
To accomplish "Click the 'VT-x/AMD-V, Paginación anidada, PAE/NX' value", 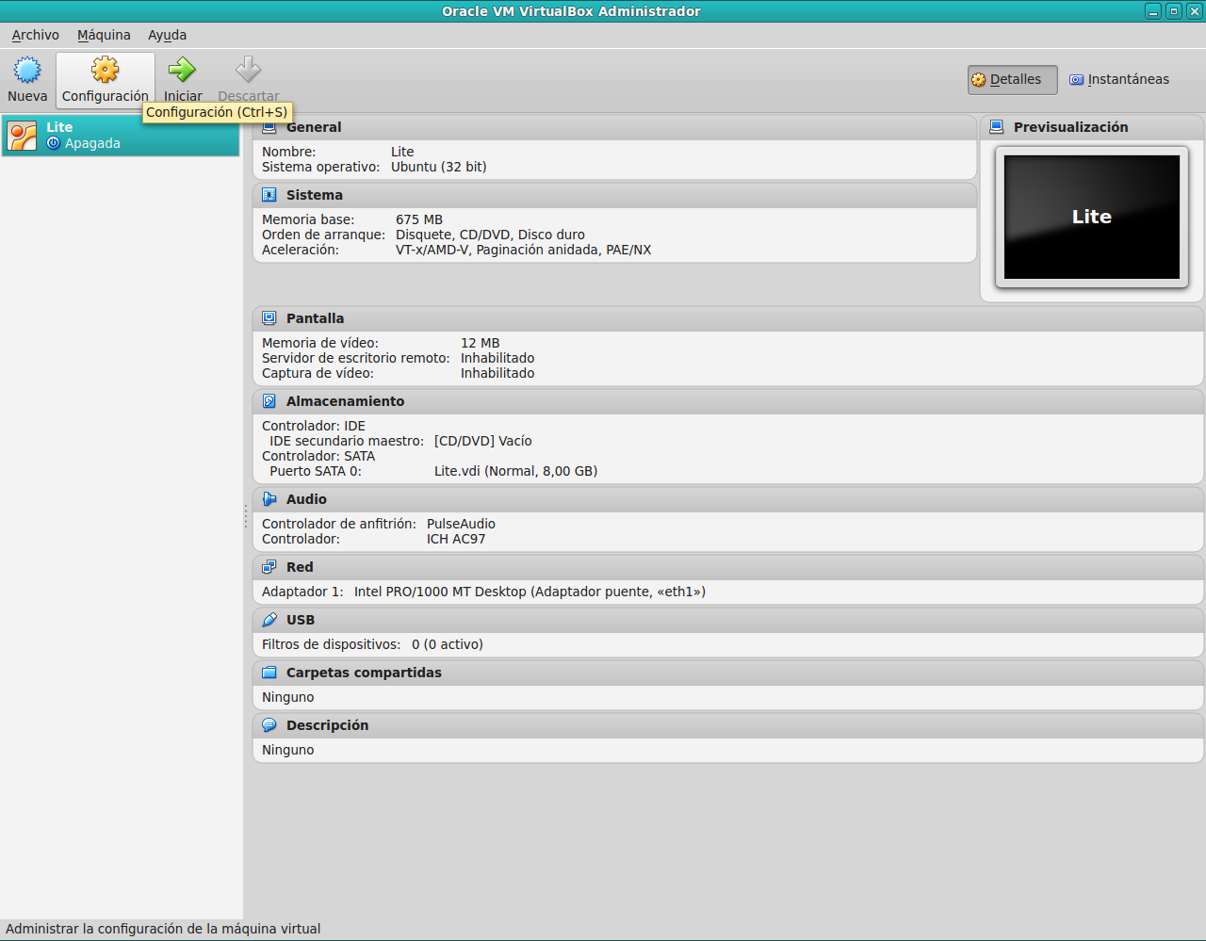I will (523, 250).
